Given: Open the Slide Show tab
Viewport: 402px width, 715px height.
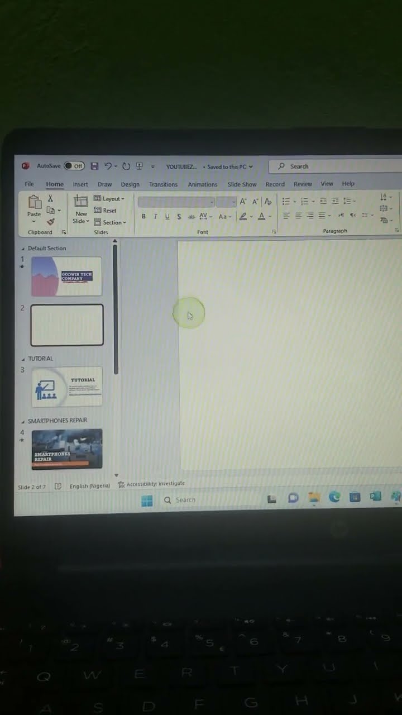Looking at the screenshot, I should 242,184.
